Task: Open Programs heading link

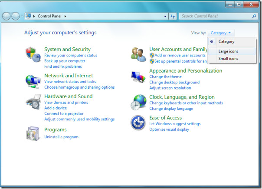Action: 56,129
